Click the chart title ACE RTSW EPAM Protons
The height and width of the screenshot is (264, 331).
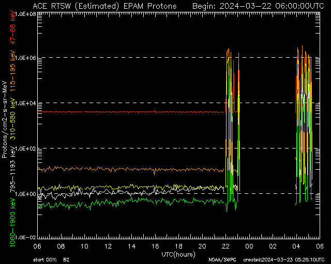click(104, 6)
